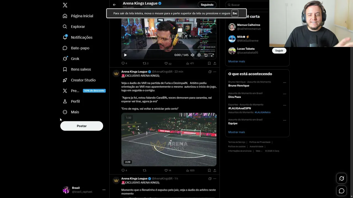Click the Buscar search field
The height and width of the screenshot is (198, 353).
(248, 5)
